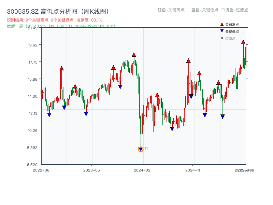Click the chart title 300535.SZ 高低点分析图
Image resolution: width=273 pixels, height=205 pixels.
(x=58, y=12)
